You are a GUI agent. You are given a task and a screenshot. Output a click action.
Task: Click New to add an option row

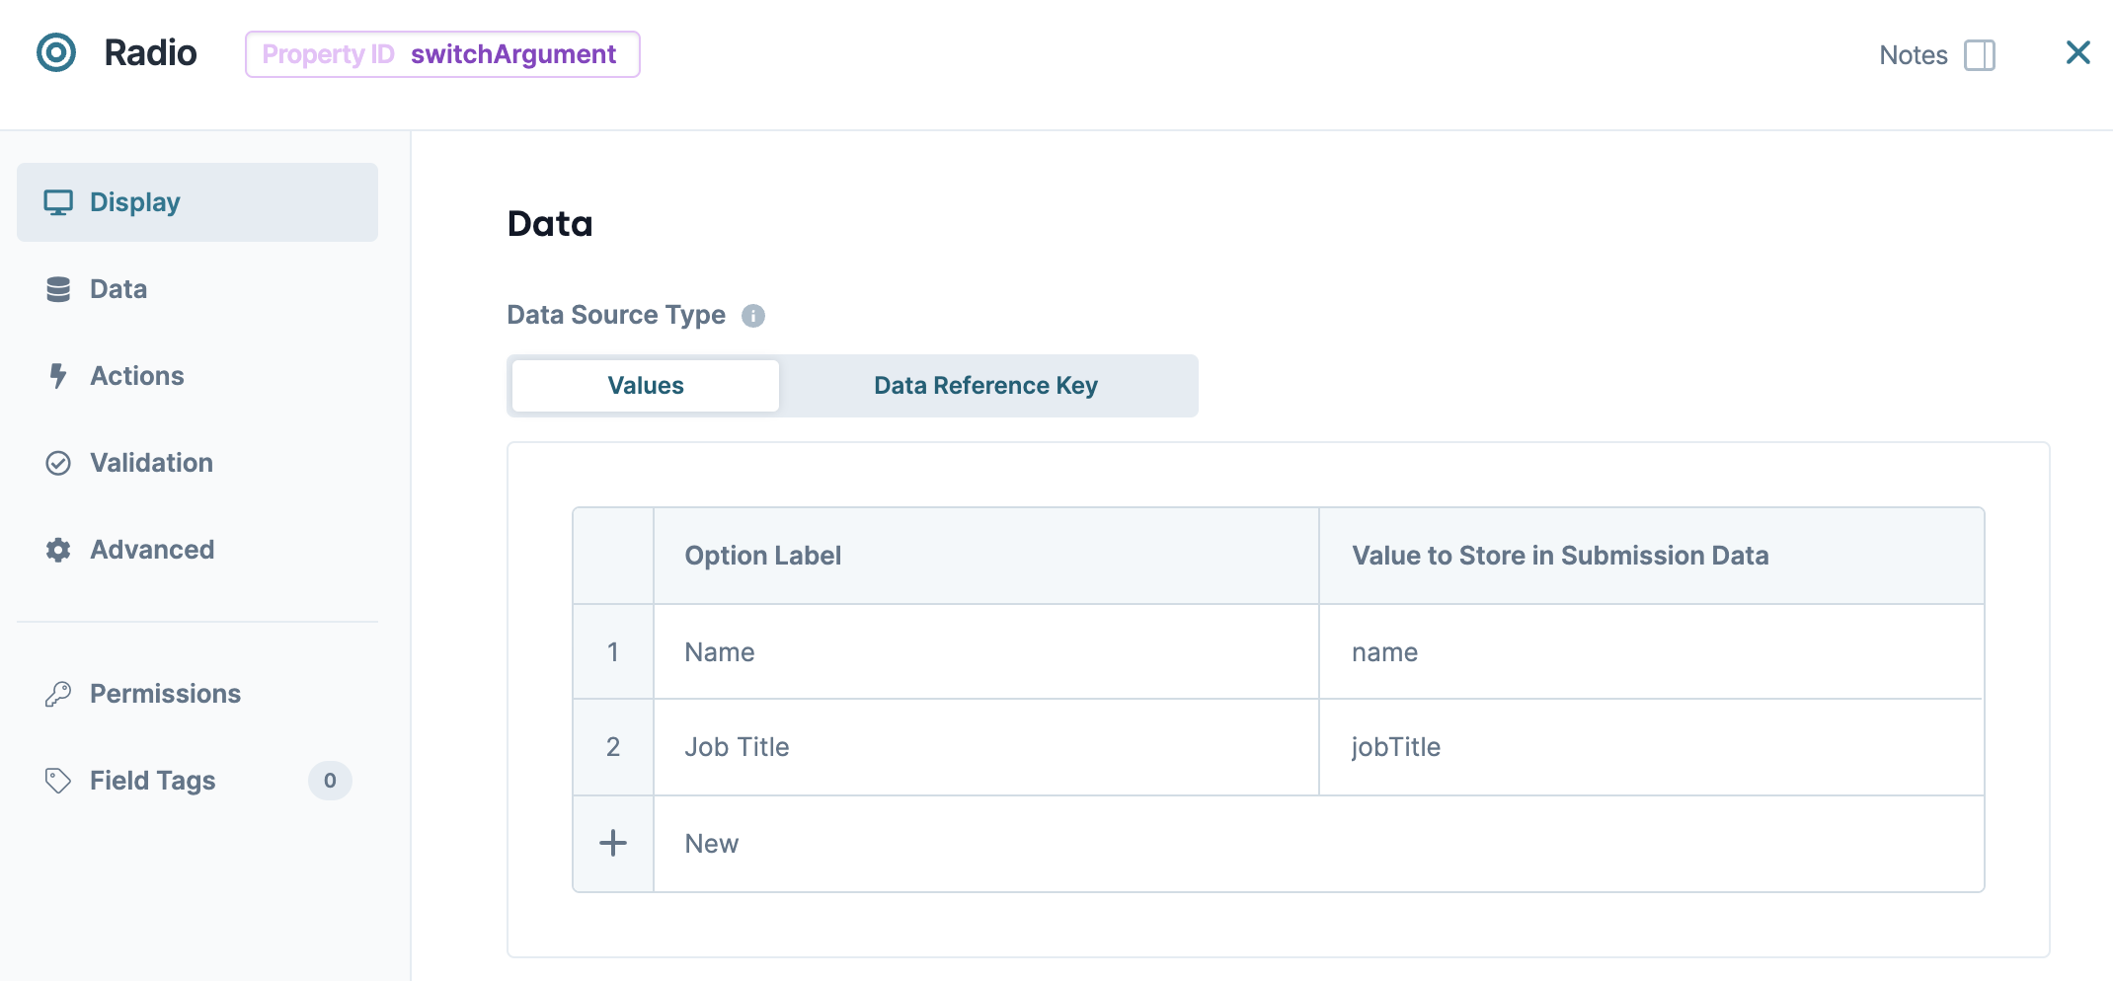pyautogui.click(x=1318, y=844)
